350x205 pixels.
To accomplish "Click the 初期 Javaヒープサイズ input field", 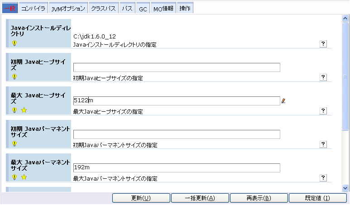I will 177,67.
